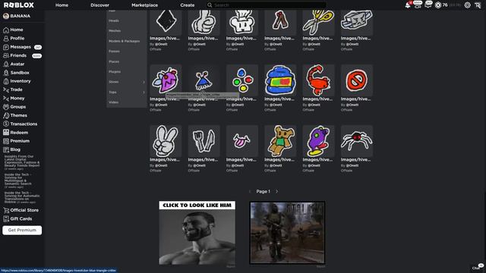Select the Home tab in the top navigation

[x=62, y=5]
